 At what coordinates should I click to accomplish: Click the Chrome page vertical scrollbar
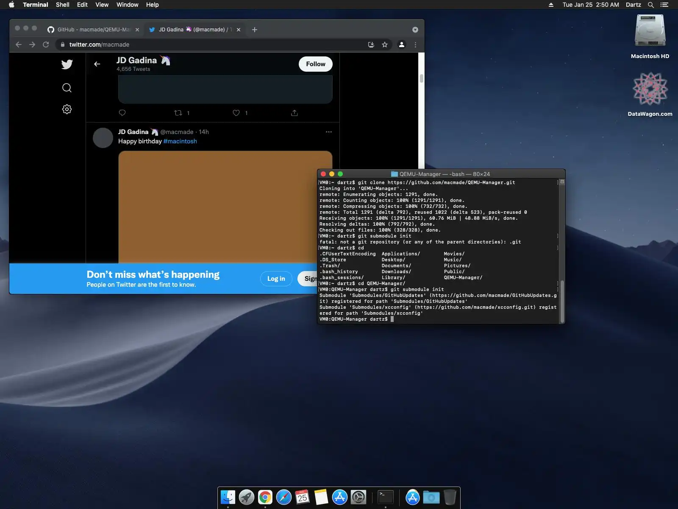pos(421,78)
